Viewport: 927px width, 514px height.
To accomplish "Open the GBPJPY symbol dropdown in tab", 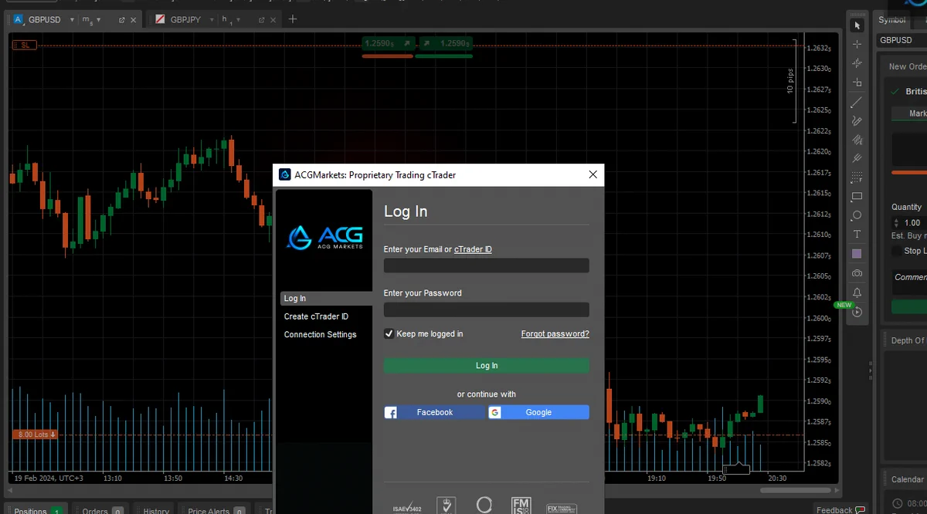I will 212,20.
